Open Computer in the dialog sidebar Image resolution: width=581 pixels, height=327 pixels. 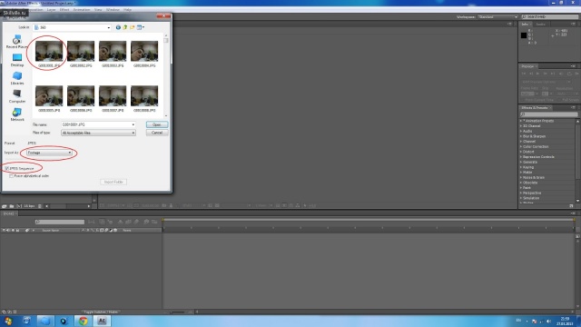(17, 96)
